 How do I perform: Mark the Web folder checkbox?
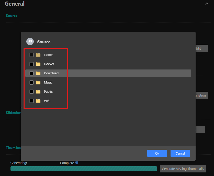coord(31,101)
